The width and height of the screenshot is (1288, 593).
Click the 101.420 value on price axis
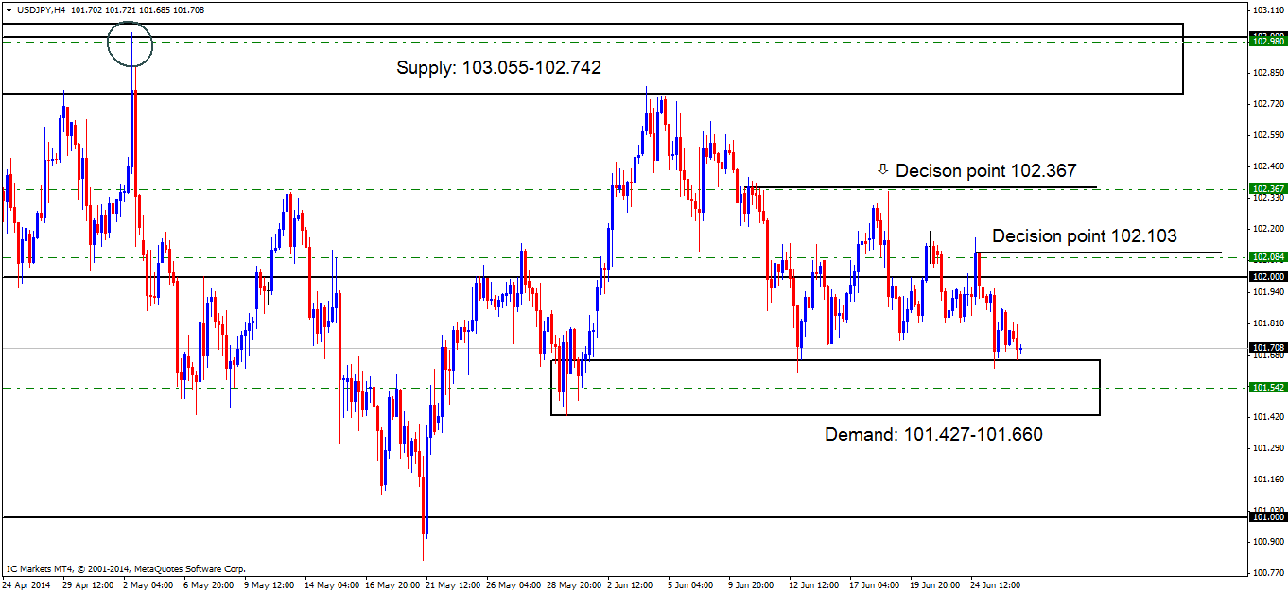1267,416
